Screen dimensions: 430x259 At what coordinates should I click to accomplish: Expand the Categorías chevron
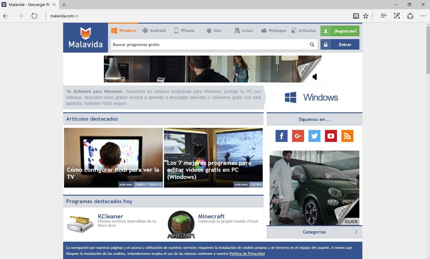click(x=356, y=232)
